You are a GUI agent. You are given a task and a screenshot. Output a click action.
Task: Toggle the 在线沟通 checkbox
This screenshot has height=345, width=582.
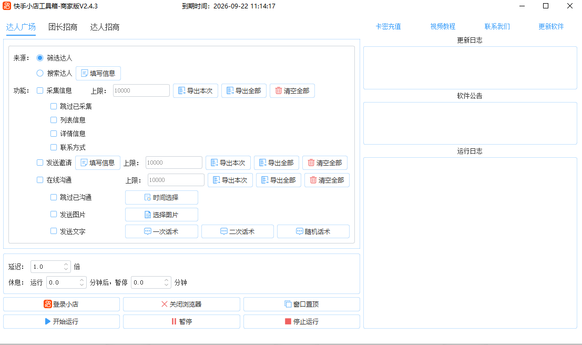(x=40, y=180)
